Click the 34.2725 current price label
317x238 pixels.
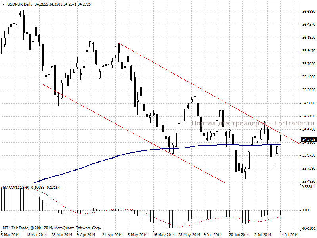pos(309,140)
